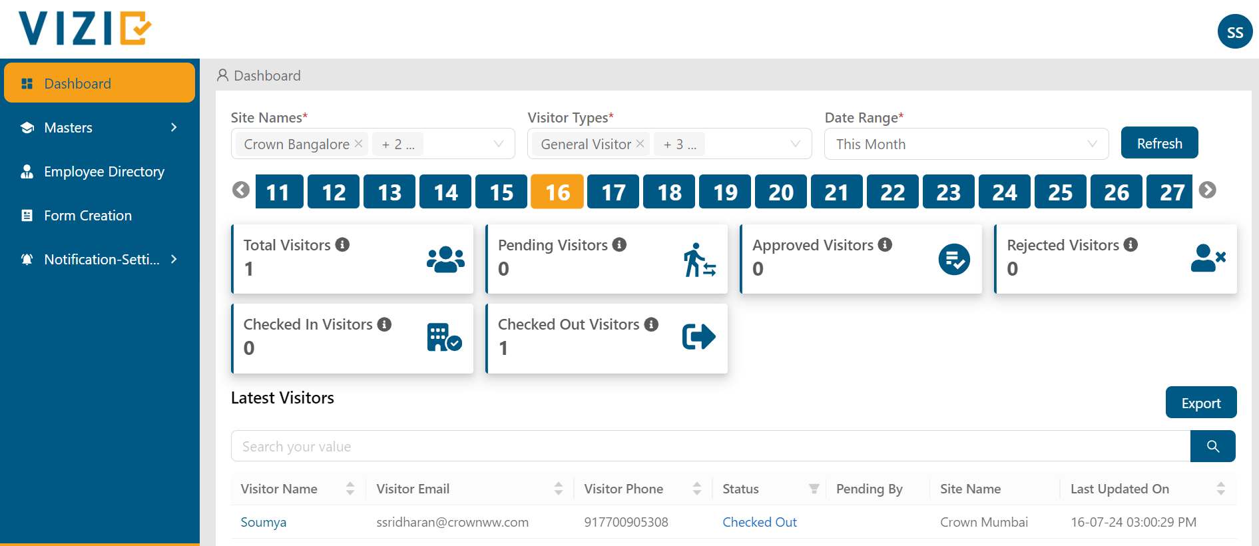Remove General Visitor type tag
Image resolution: width=1259 pixels, height=546 pixels.
tap(640, 144)
